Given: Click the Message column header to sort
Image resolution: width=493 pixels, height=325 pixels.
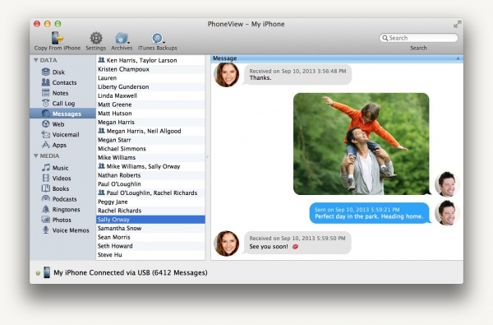Looking at the screenshot, I should 337,58.
